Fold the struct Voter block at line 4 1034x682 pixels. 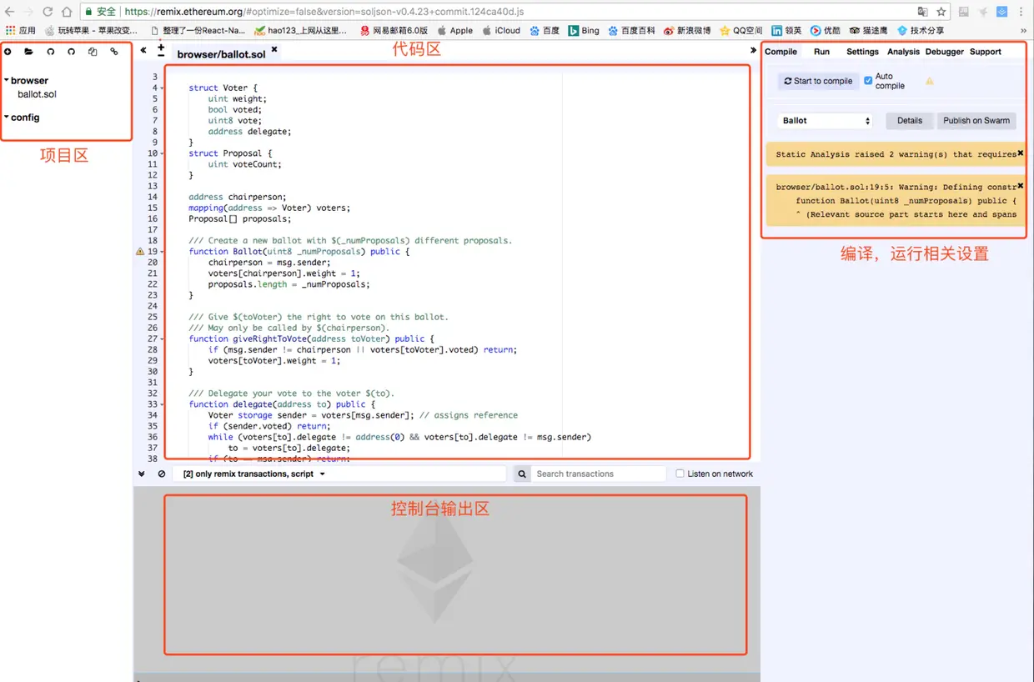tap(163, 88)
